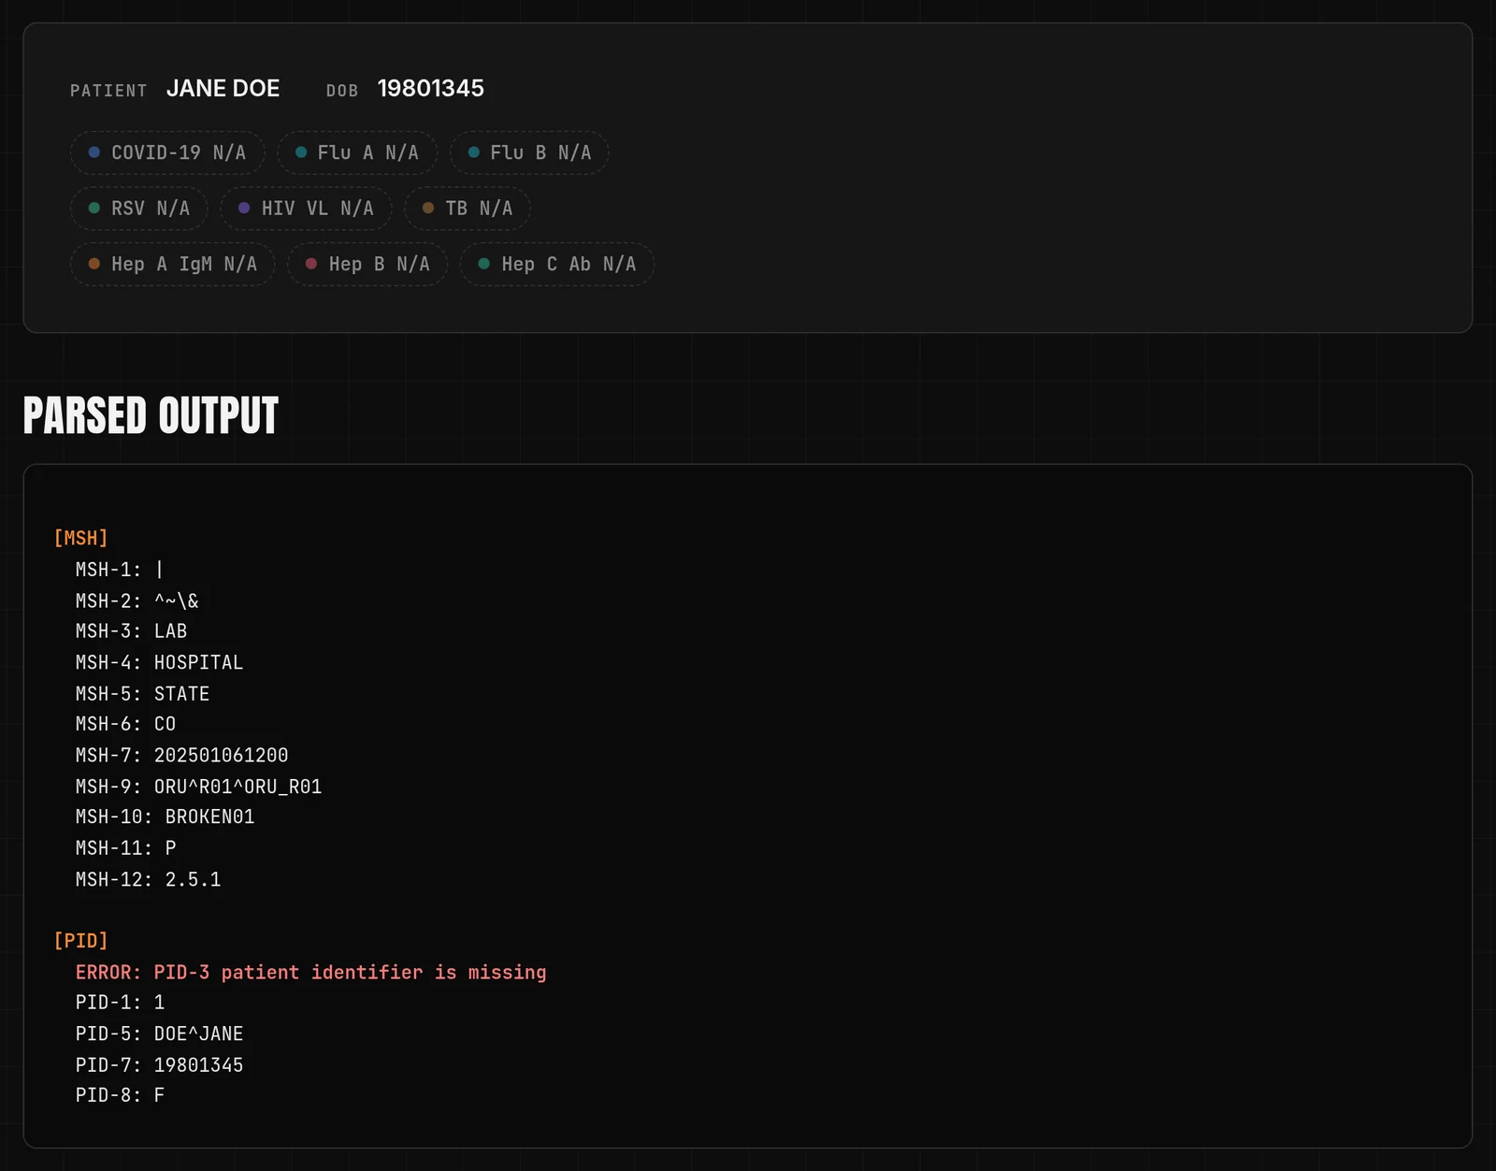
Task: Click the TB N/A chip
Action: click(467, 209)
